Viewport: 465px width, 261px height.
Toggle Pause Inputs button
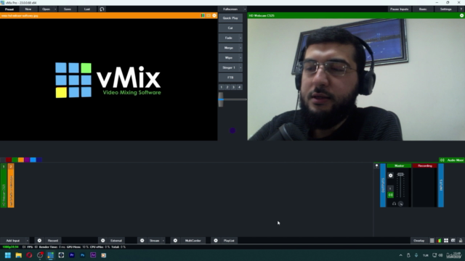tap(399, 9)
